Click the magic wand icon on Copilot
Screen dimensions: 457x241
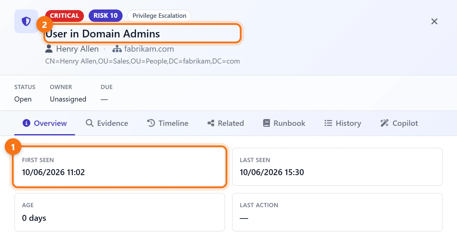[384, 123]
